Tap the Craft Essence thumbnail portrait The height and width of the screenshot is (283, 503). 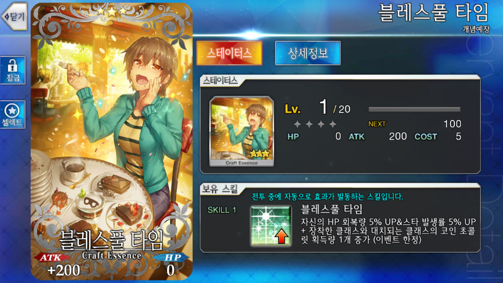pos(241,131)
